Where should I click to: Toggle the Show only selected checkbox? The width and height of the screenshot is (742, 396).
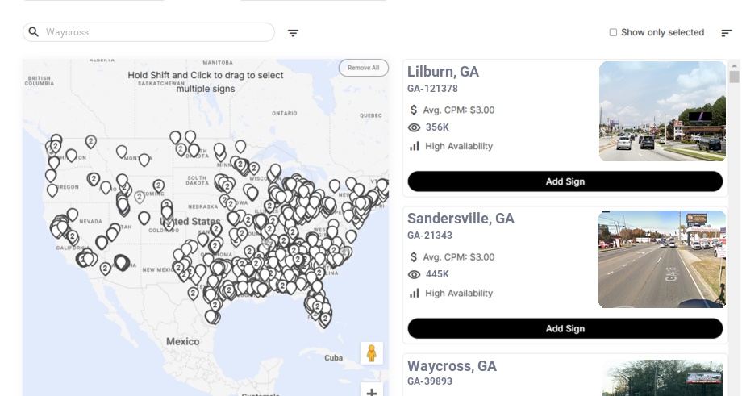[613, 33]
